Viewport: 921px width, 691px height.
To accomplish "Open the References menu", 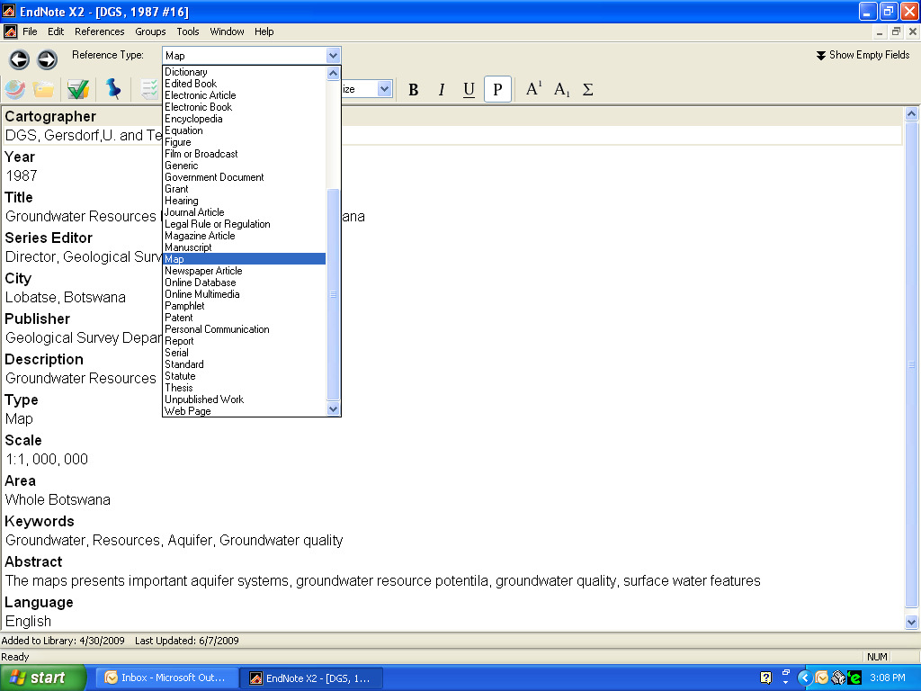I will point(99,31).
